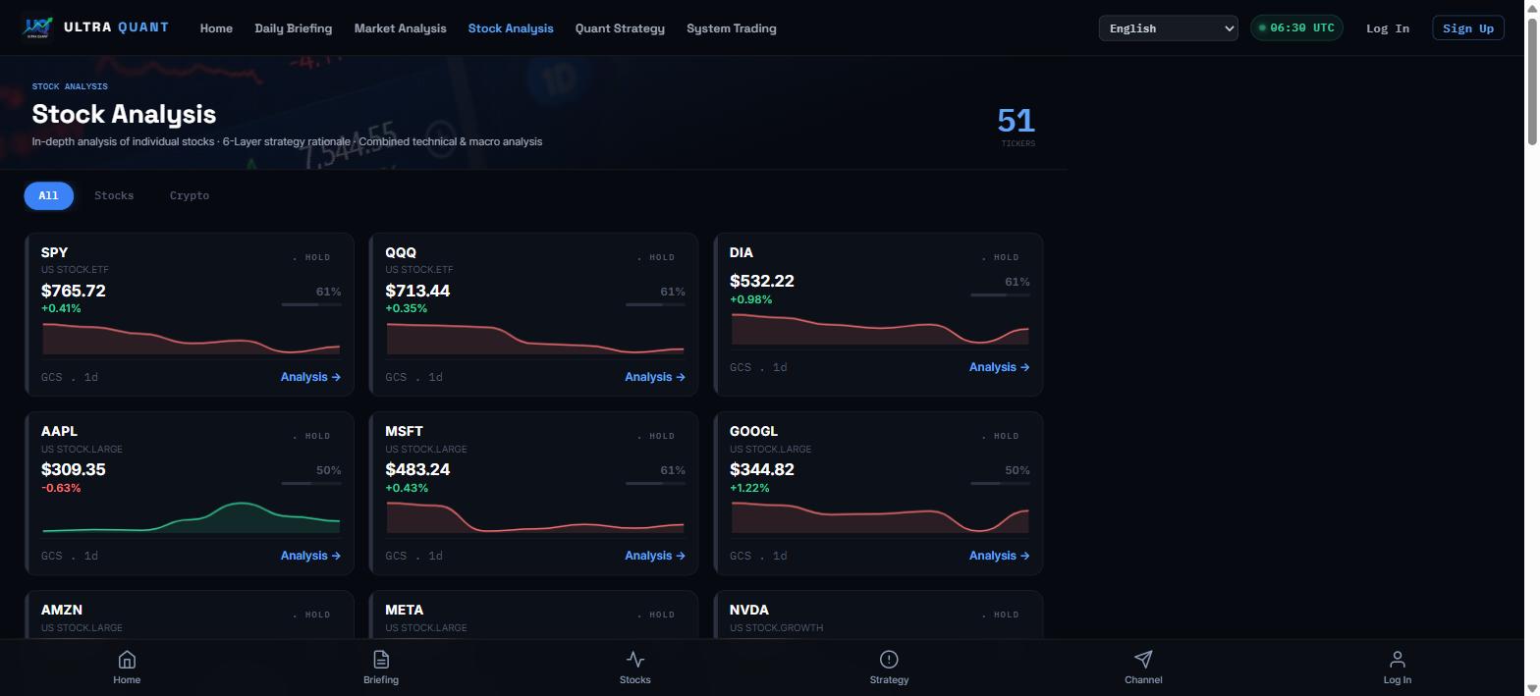Click the Ultra Quant logo icon
Viewport: 1540px width, 696px height.
38,27
